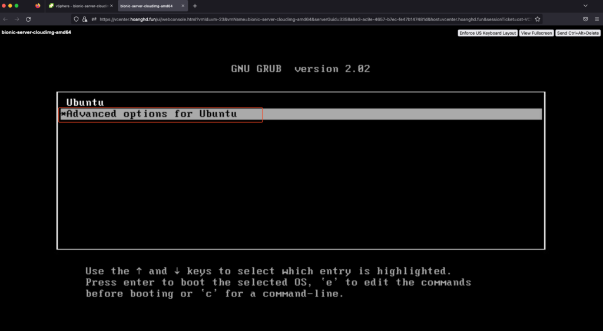This screenshot has width=603, height=331.
Task: Click the yellow macOS minimize button
Action: click(x=10, y=6)
